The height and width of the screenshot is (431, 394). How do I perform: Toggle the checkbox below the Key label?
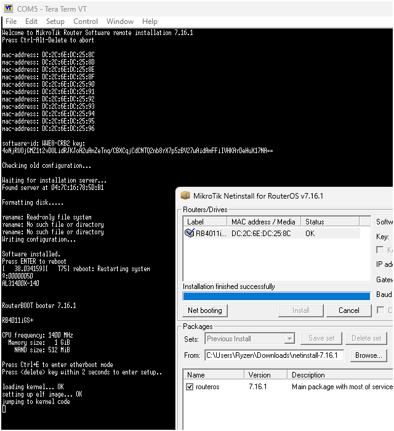(380, 250)
